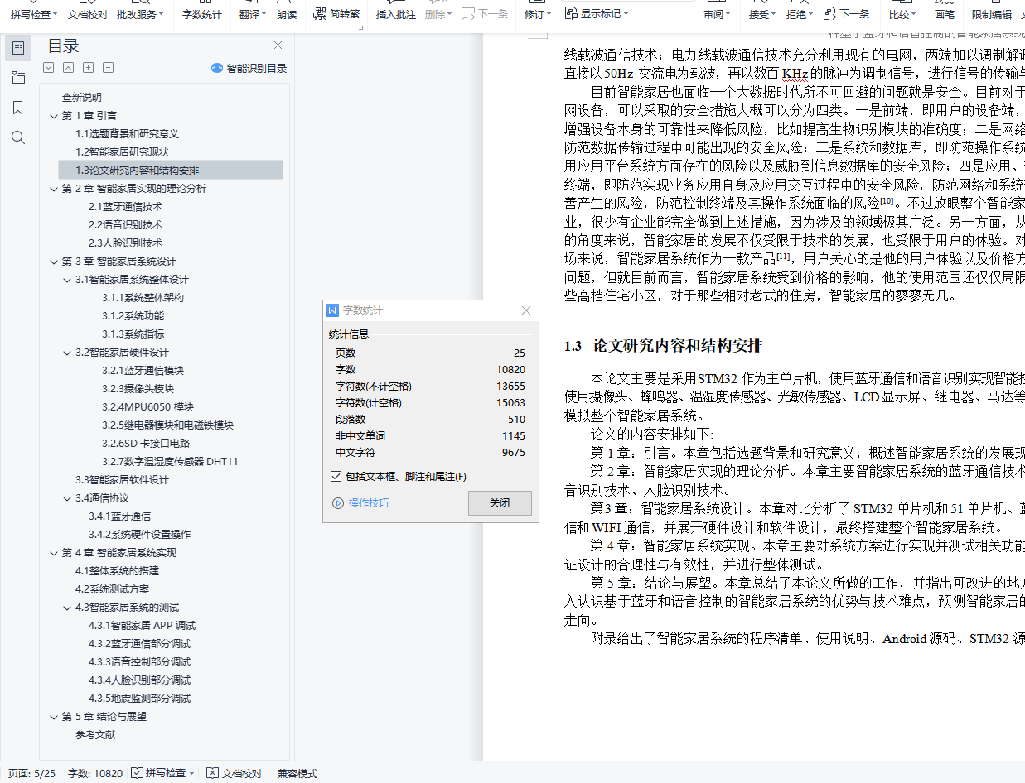Collapse 3.1智能家居系统整体设计 node
Image resolution: width=1025 pixels, height=783 pixels.
pos(67,280)
